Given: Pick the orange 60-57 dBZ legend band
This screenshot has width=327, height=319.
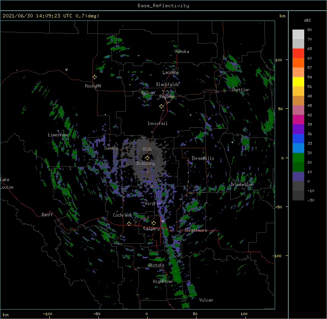Looking at the screenshot, I should tap(298, 63).
